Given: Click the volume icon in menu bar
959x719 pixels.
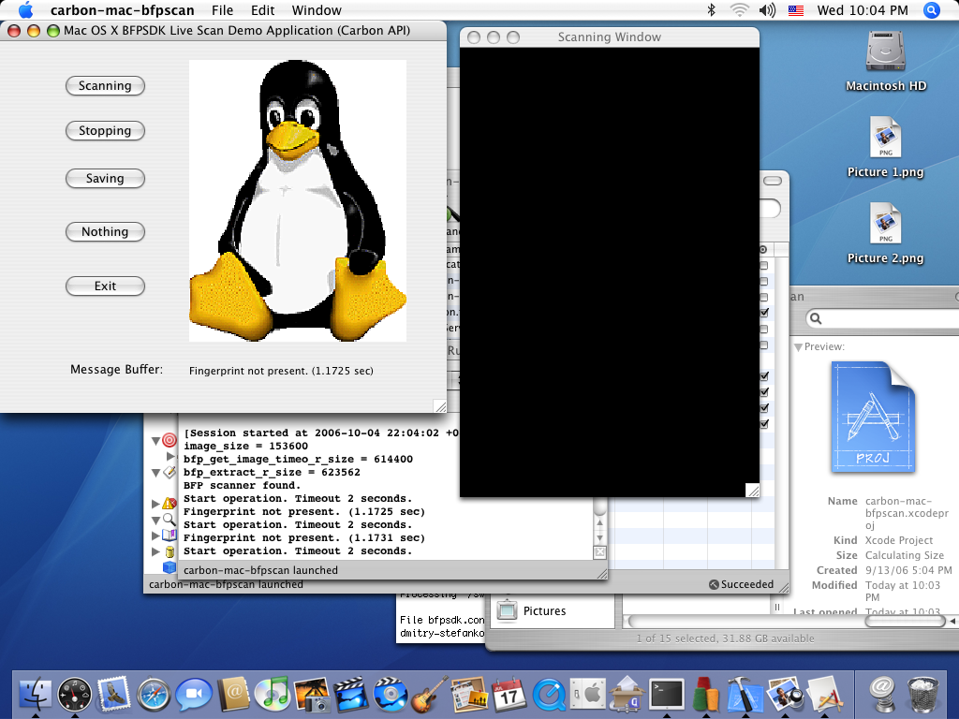Looking at the screenshot, I should point(767,10).
